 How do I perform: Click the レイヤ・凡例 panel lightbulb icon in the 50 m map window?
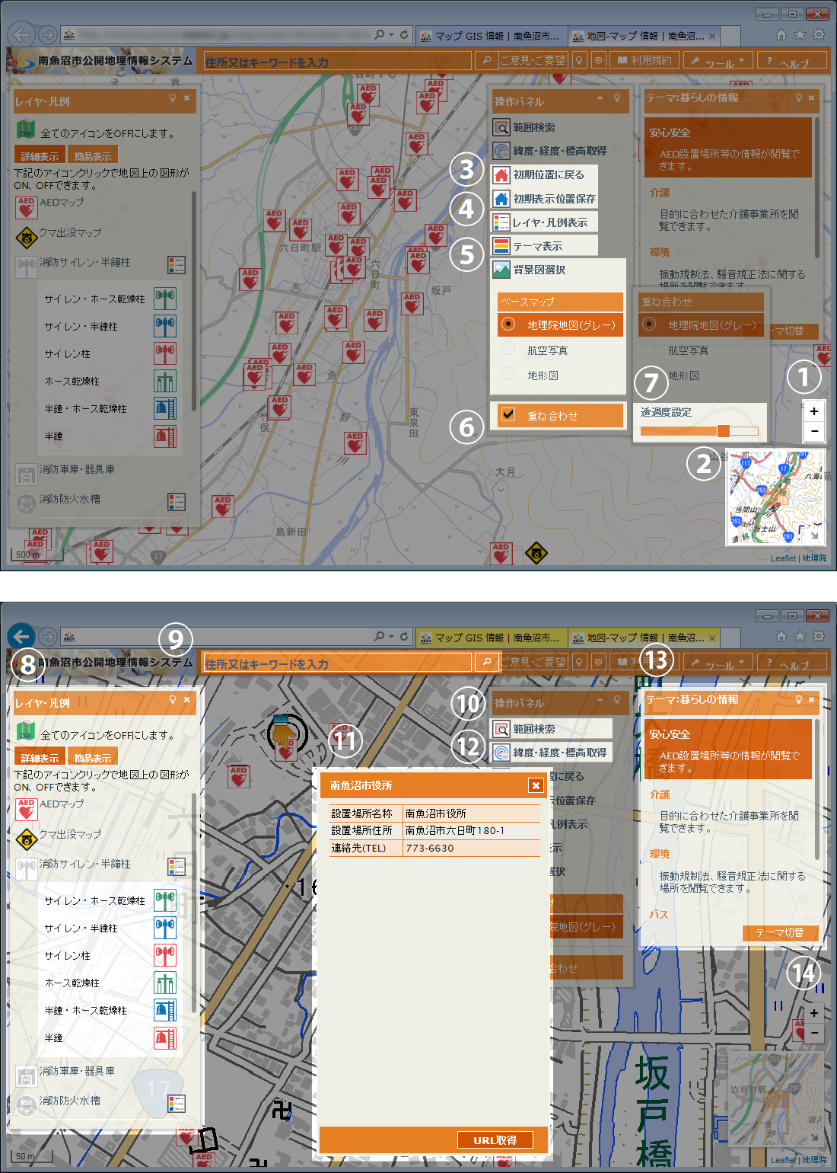173,699
